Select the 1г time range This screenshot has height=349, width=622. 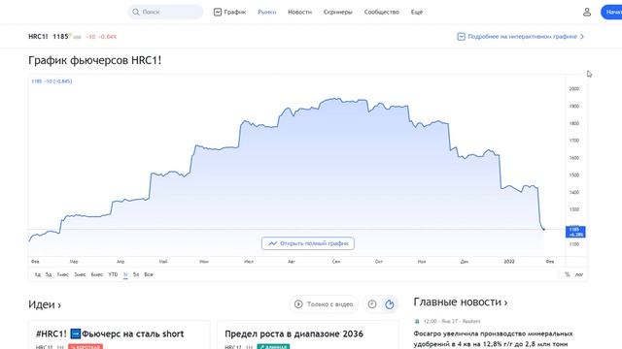(x=125, y=274)
